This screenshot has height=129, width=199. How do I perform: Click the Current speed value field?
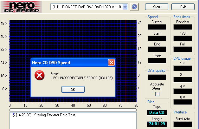click(157, 27)
